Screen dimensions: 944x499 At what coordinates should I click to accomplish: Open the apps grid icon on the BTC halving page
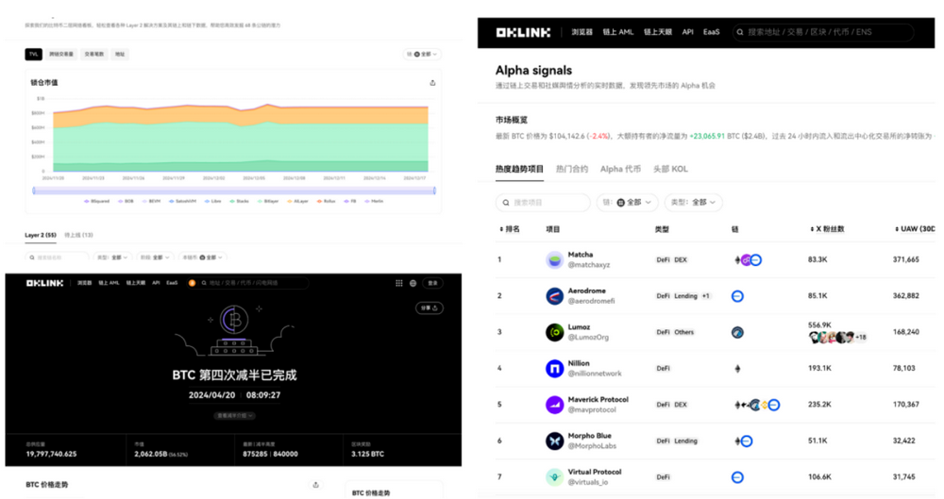click(x=398, y=283)
